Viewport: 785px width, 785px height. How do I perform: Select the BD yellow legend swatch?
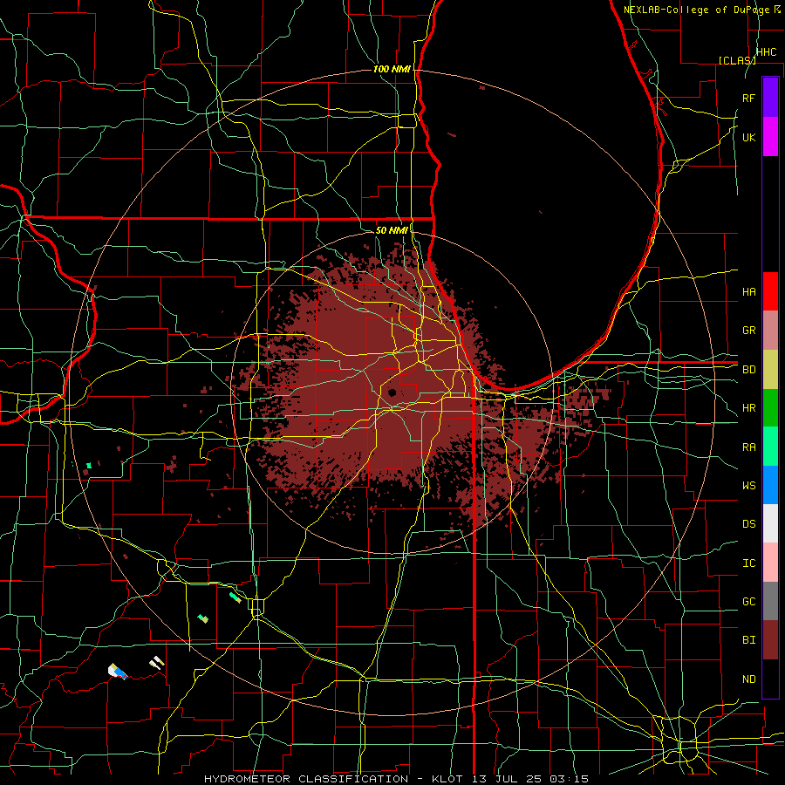[770, 369]
